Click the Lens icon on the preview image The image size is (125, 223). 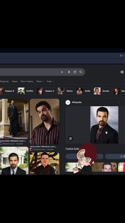click(x=70, y=139)
